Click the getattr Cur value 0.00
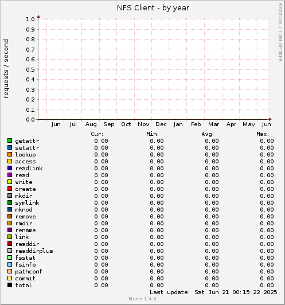Screen dimensions: 285x305 point(101,140)
